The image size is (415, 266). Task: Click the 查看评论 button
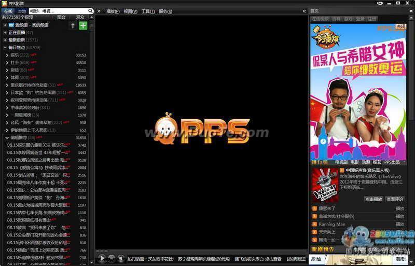(x=395, y=199)
